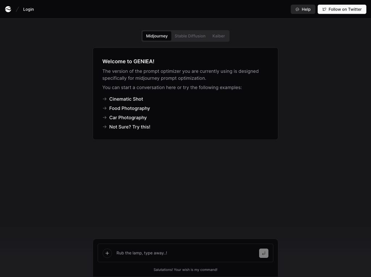
Task: Click the Welcome to GENIEA! heading
Action: (x=128, y=61)
